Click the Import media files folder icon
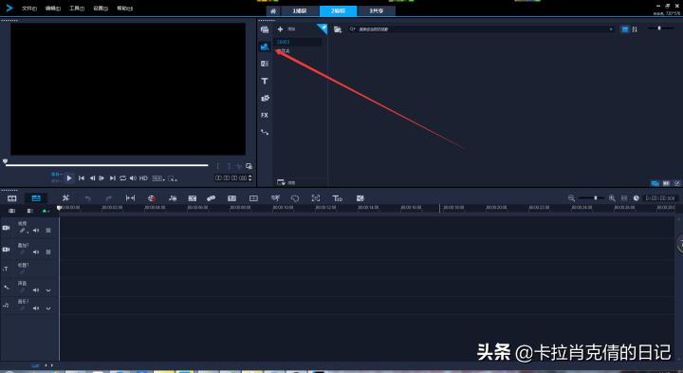This screenshot has width=683, height=373. coord(337,29)
